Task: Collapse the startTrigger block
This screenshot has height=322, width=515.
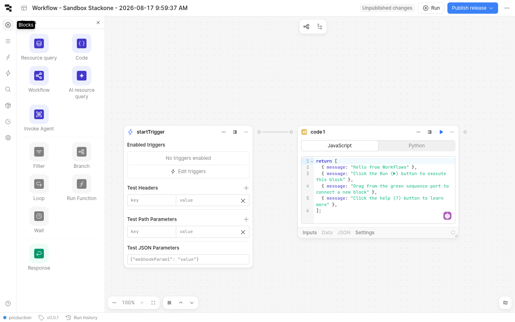Action: click(x=224, y=132)
